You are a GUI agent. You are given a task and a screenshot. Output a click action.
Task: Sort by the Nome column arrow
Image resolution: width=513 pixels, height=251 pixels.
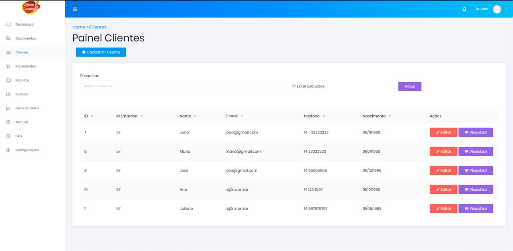(195, 116)
